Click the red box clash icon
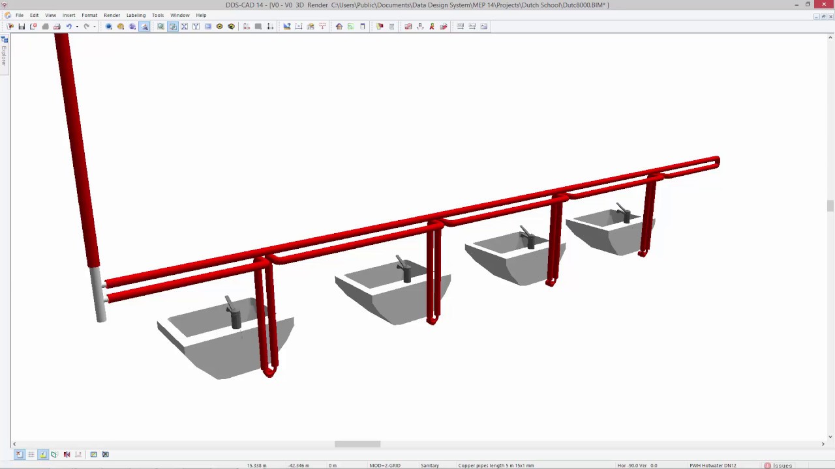Viewport: 835px width, 469px height. [408, 26]
